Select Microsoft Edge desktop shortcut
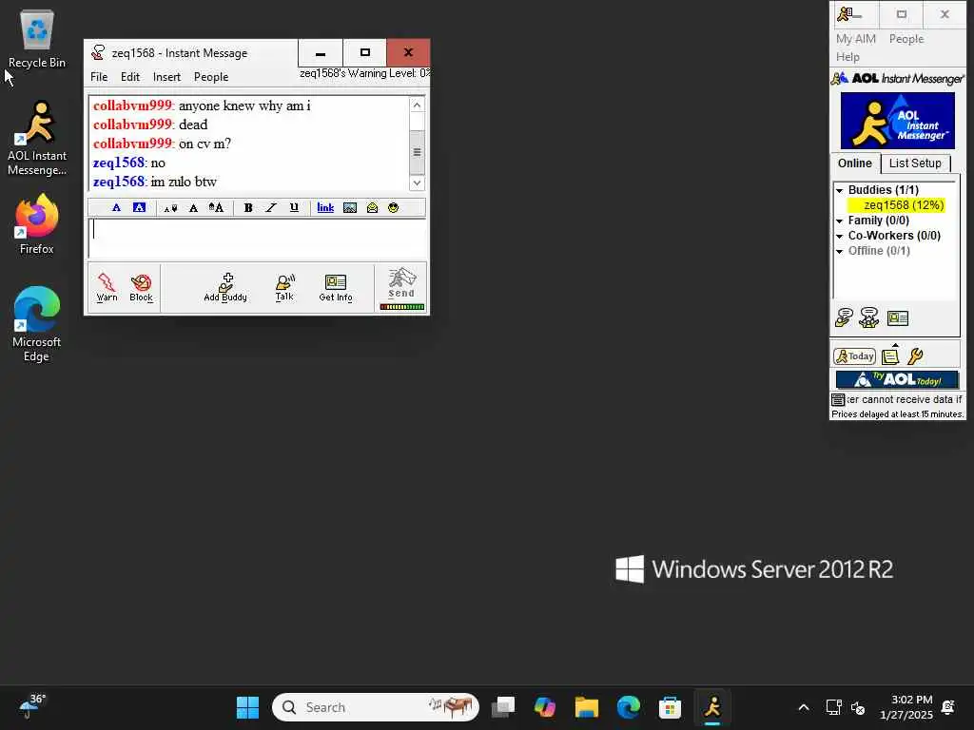 pyautogui.click(x=37, y=324)
